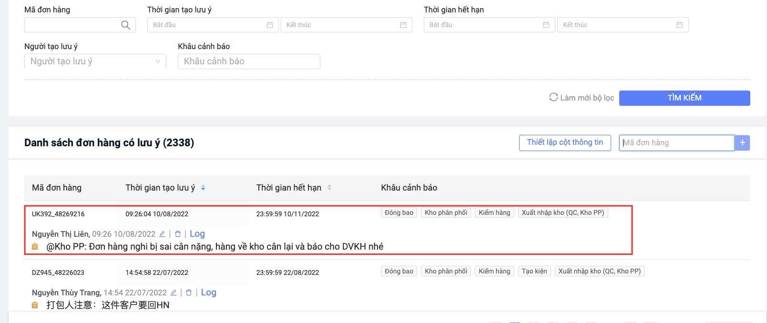Click the search magnifier in Mã đơn hàng field
767x323 pixels.
click(125, 25)
